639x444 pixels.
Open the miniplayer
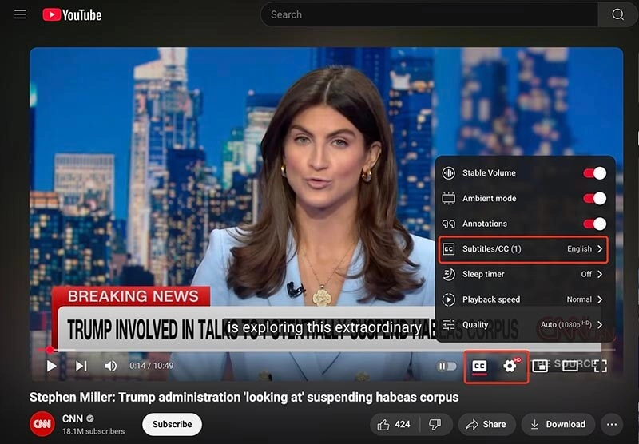click(540, 366)
